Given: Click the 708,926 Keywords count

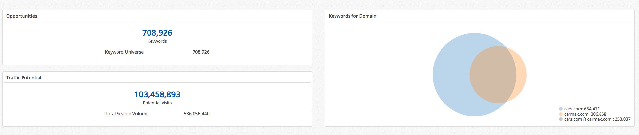Looking at the screenshot, I should point(157,33).
